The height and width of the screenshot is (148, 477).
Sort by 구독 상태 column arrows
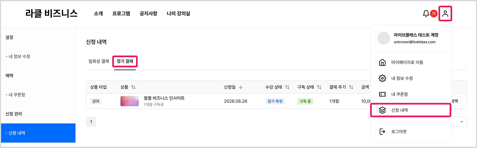click(319, 87)
